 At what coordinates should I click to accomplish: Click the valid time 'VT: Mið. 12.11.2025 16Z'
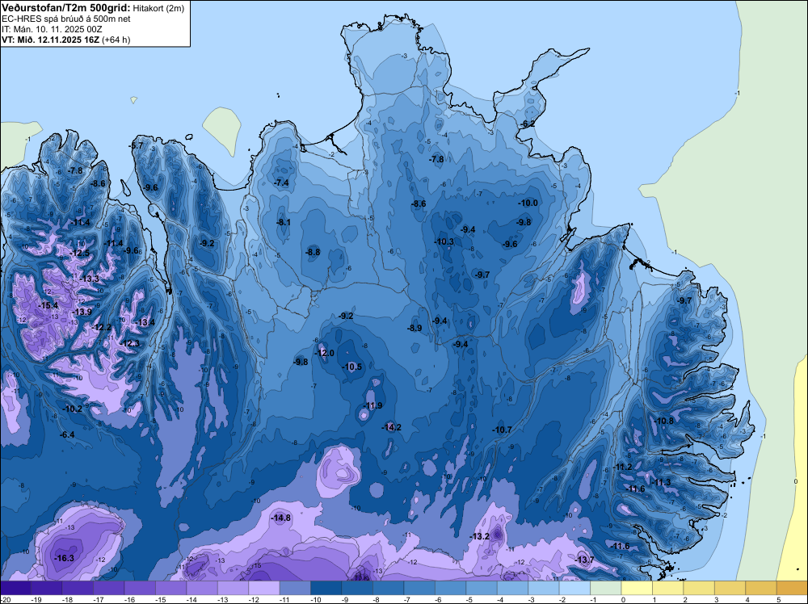(x=50, y=40)
